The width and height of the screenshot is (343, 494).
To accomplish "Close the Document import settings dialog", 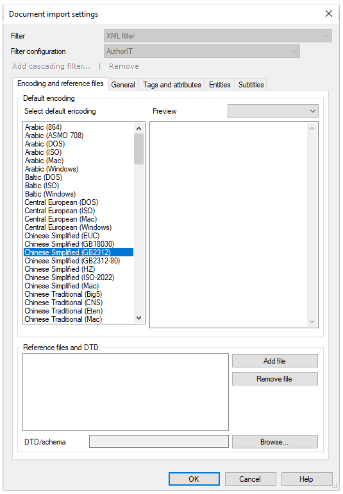I will pos(328,13).
